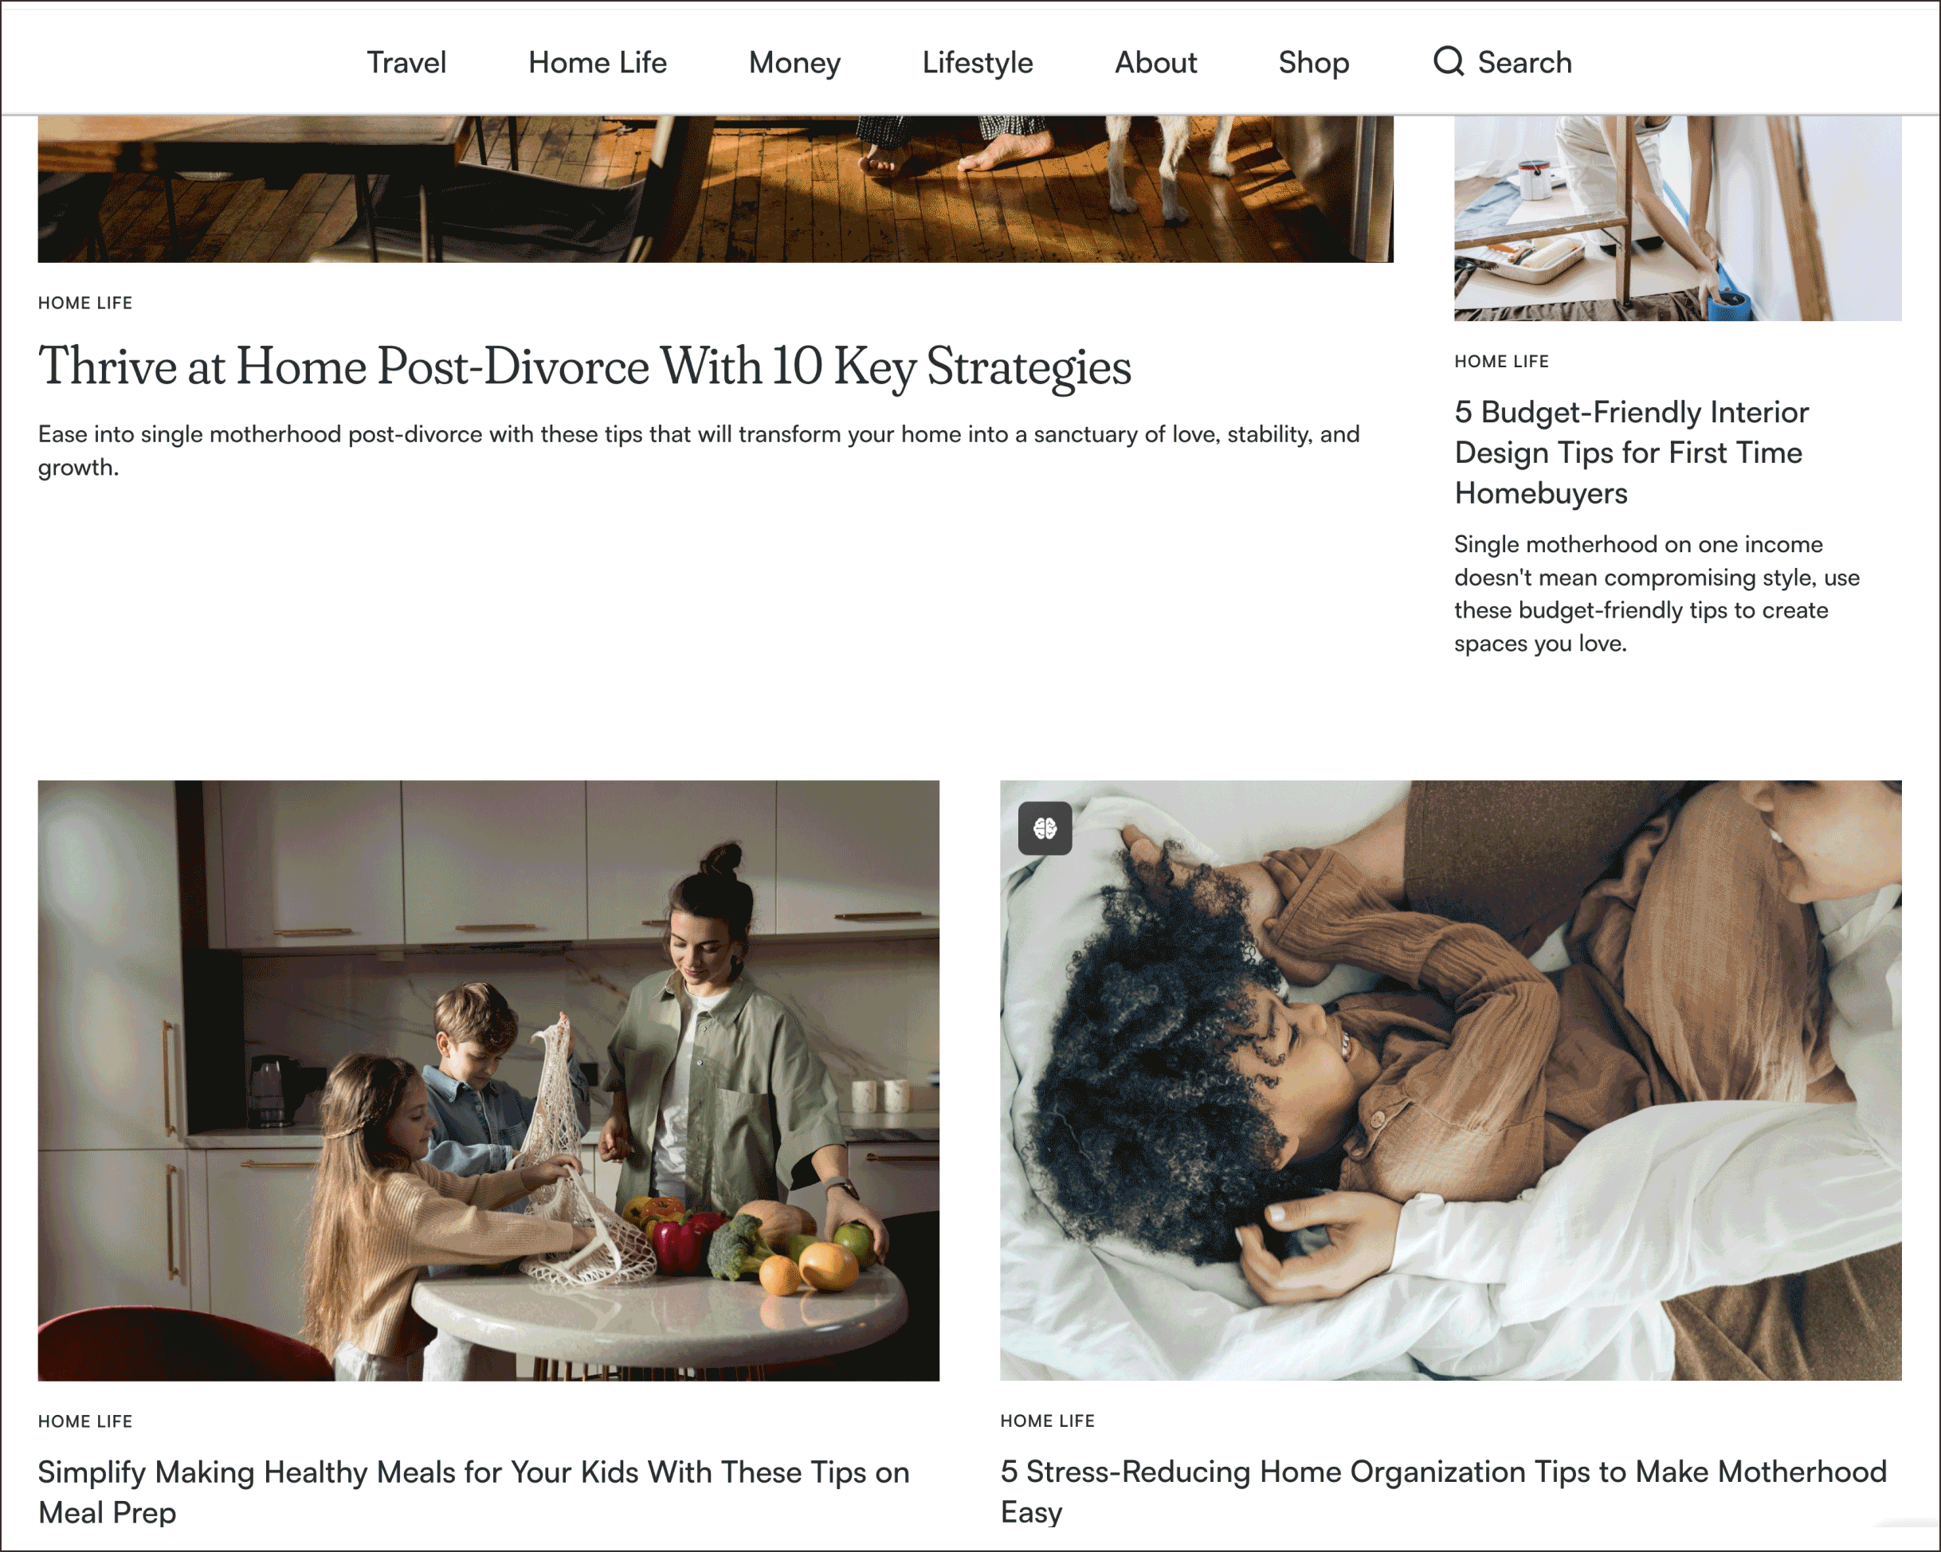The height and width of the screenshot is (1552, 1941).
Task: Open 5 Stress-Reducing Home Organization Tips article
Action: click(x=1443, y=1491)
